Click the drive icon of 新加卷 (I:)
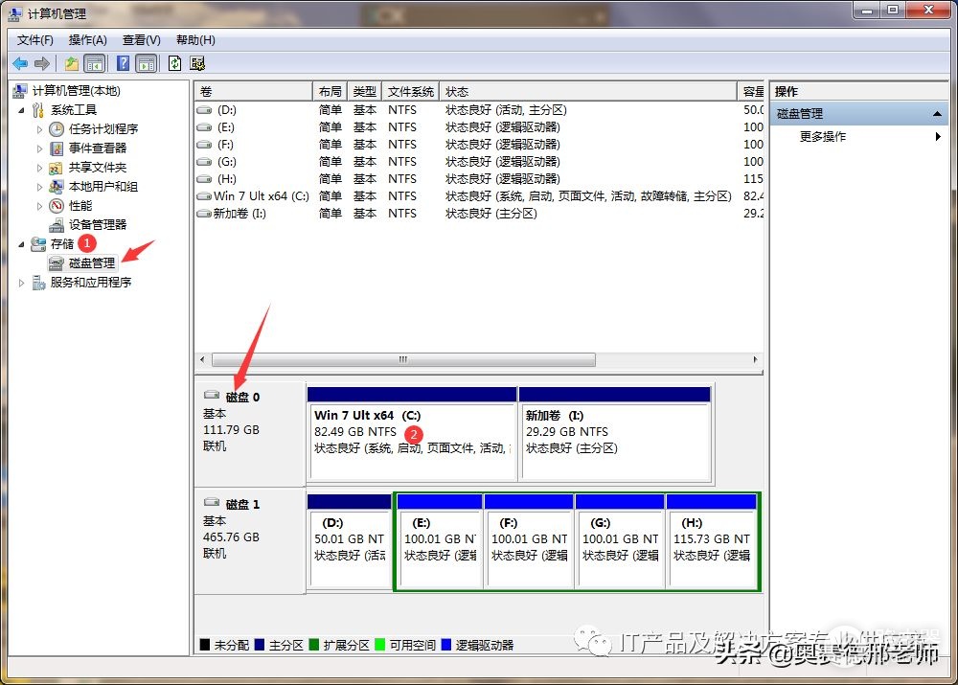This screenshot has height=685, width=958. tap(204, 214)
